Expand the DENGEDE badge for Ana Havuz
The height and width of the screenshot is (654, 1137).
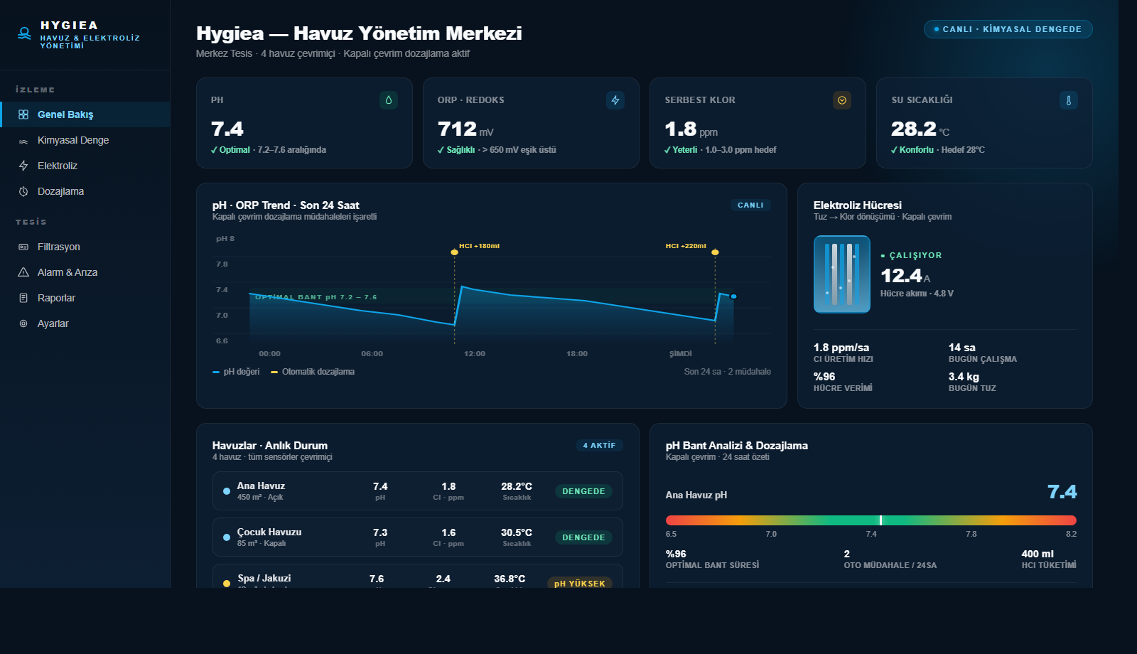[x=583, y=491]
